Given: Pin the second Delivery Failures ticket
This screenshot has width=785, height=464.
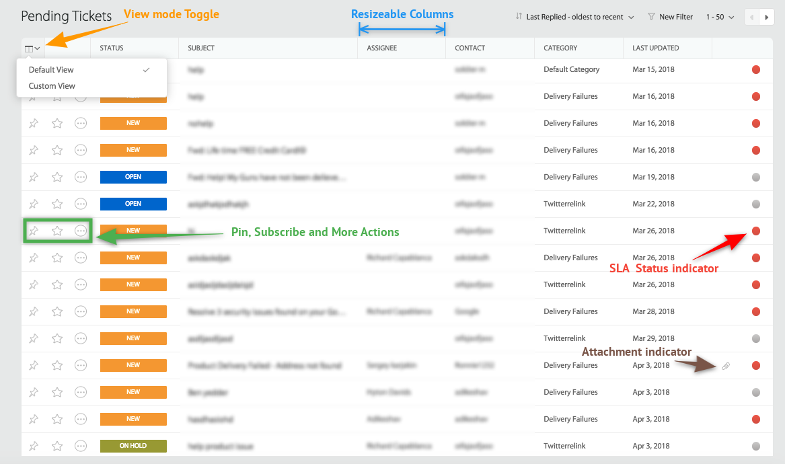Looking at the screenshot, I should 33,123.
